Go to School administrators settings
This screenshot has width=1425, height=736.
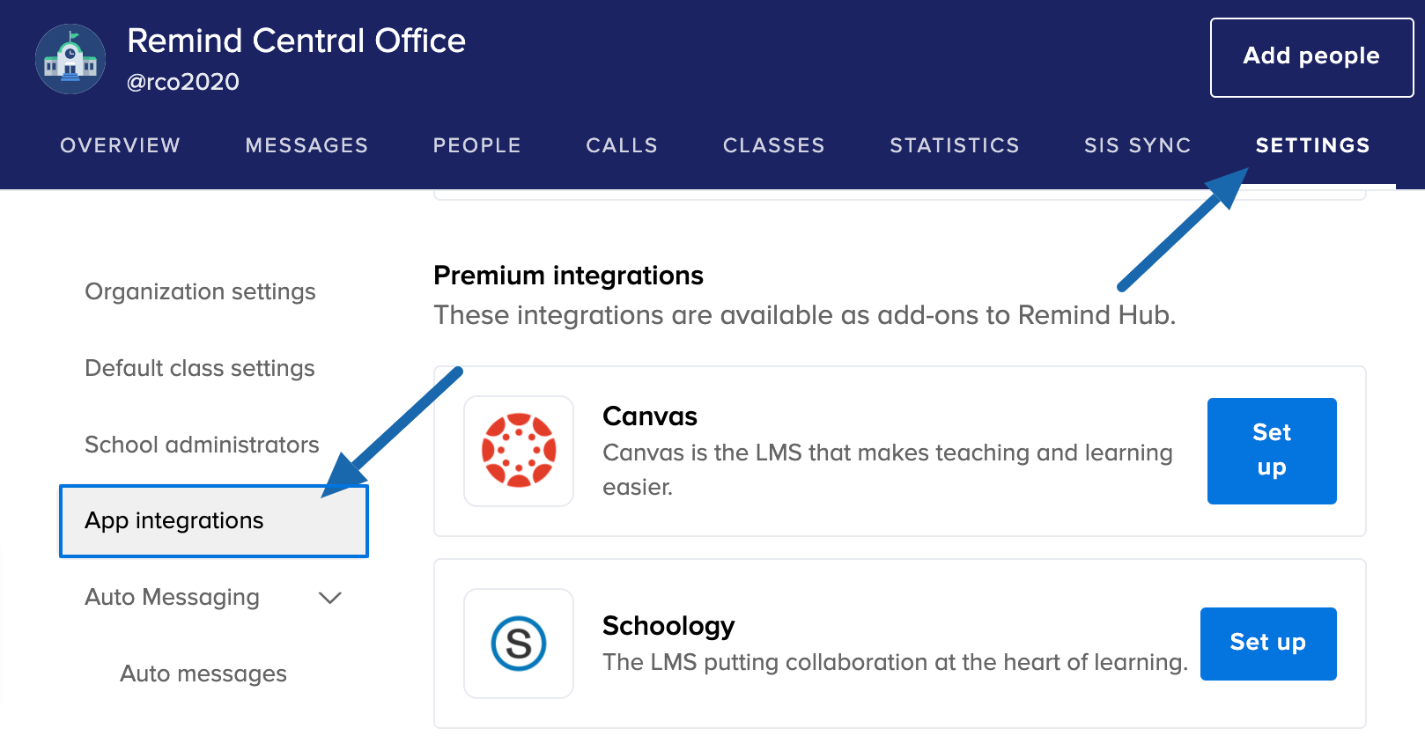[202, 445]
